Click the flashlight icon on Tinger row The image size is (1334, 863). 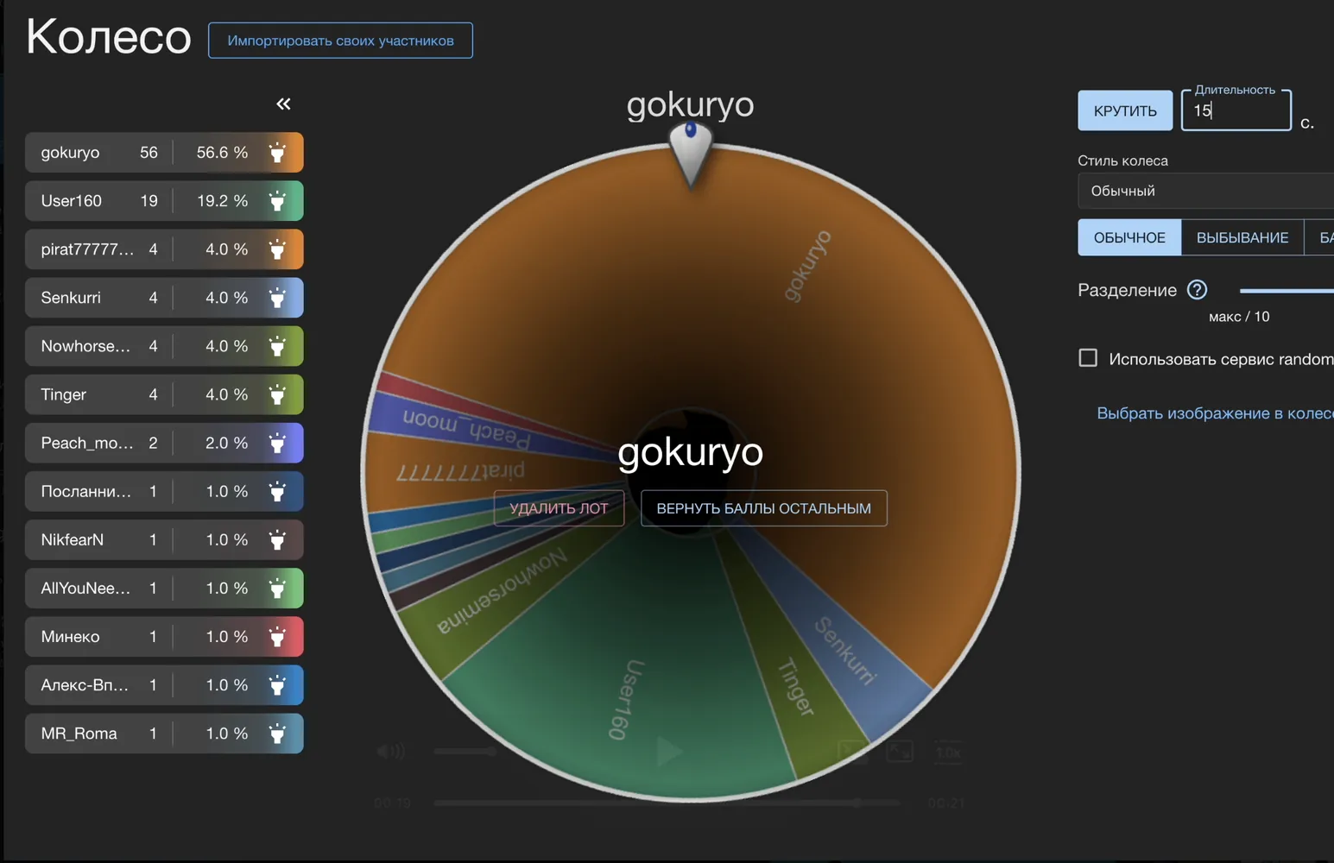[277, 394]
